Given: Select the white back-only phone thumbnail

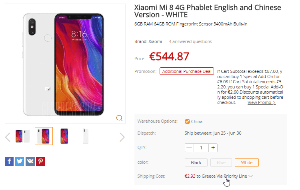Looking at the screenshot, I should 86,136.
